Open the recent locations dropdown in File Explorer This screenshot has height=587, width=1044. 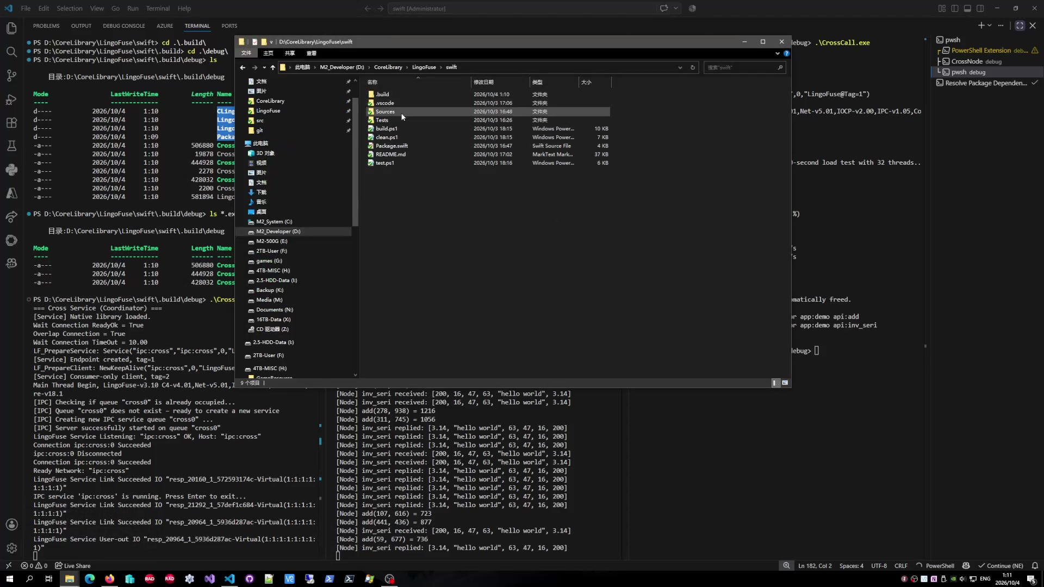point(264,67)
